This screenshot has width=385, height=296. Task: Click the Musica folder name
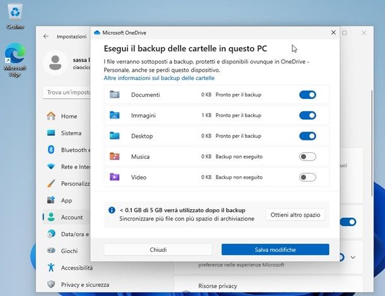click(x=140, y=157)
